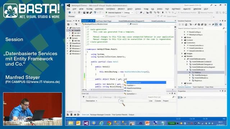This screenshot has width=230, height=129.
Task: Collapse Data Connections node in Server Explorer
Action: click(x=68, y=28)
